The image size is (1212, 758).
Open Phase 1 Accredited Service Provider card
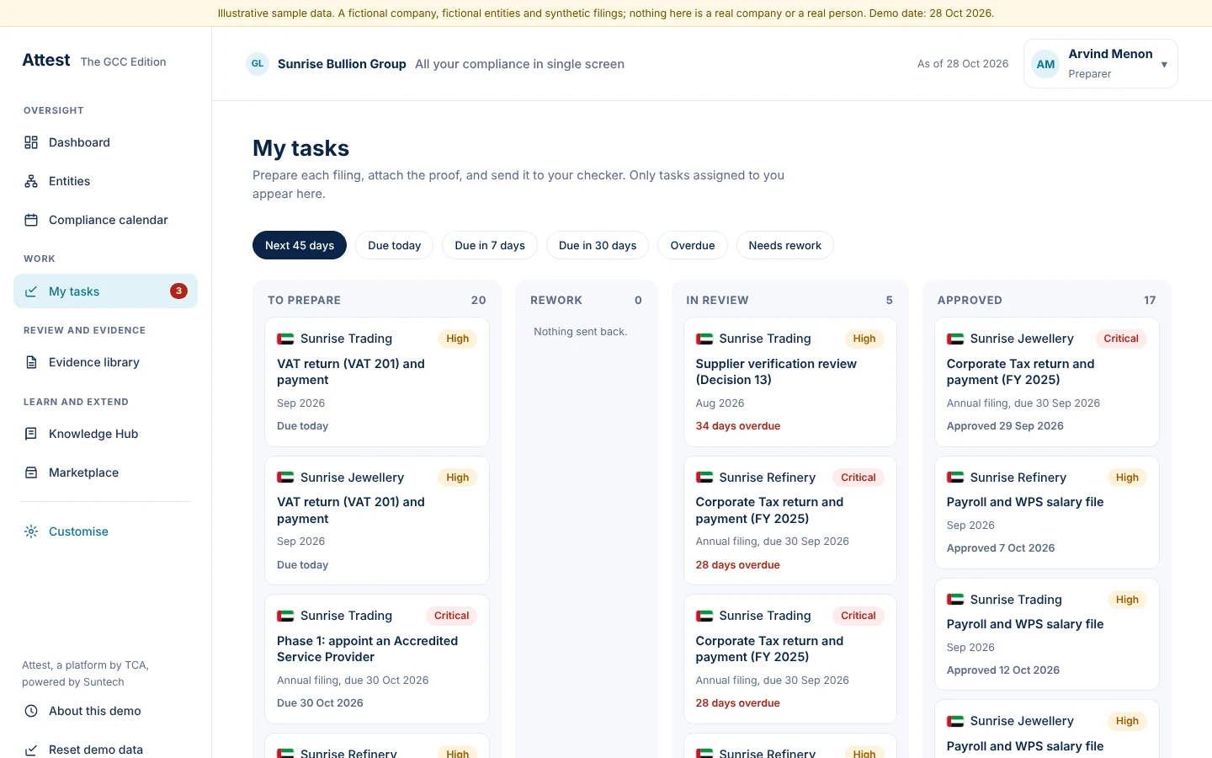[377, 659]
